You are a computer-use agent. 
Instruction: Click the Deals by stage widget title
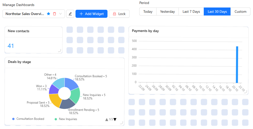tap(19, 62)
